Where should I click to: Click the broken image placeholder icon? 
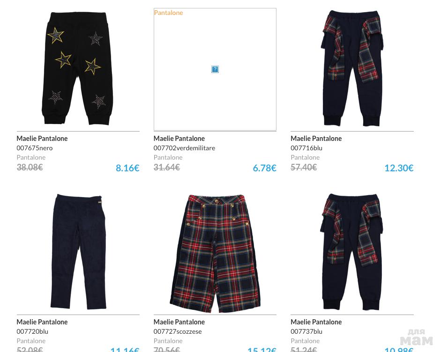(215, 69)
